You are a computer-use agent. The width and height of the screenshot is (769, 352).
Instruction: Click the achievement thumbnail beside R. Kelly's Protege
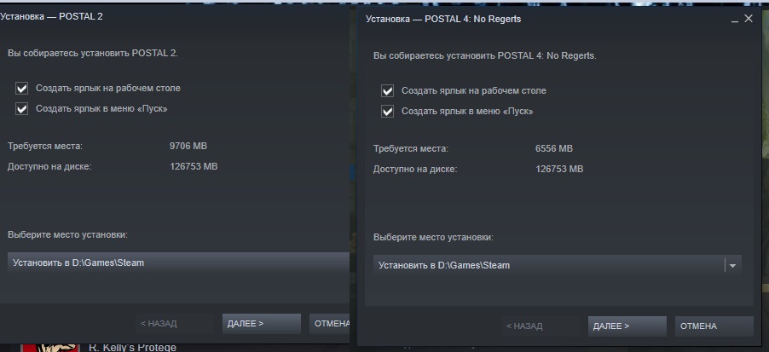(x=49, y=348)
